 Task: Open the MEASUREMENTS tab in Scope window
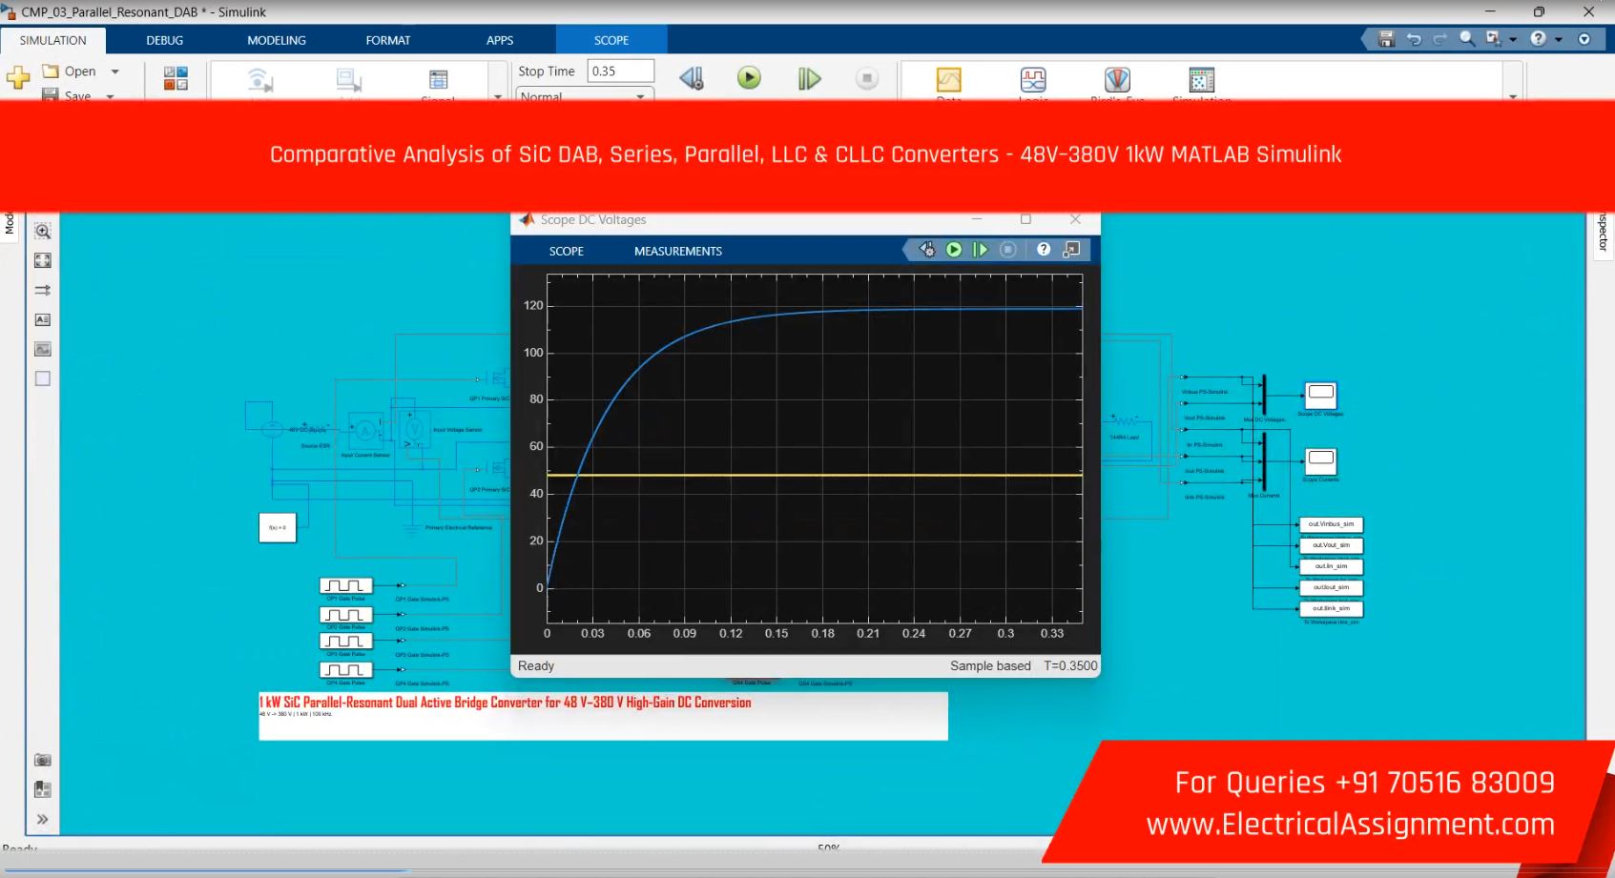tap(678, 251)
